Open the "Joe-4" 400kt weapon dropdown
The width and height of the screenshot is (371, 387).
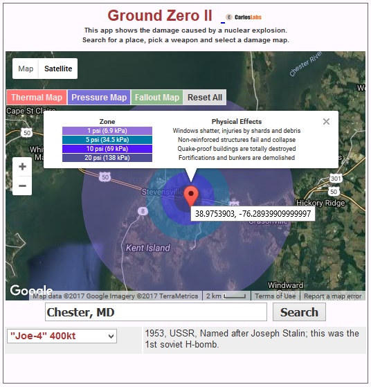coord(62,336)
